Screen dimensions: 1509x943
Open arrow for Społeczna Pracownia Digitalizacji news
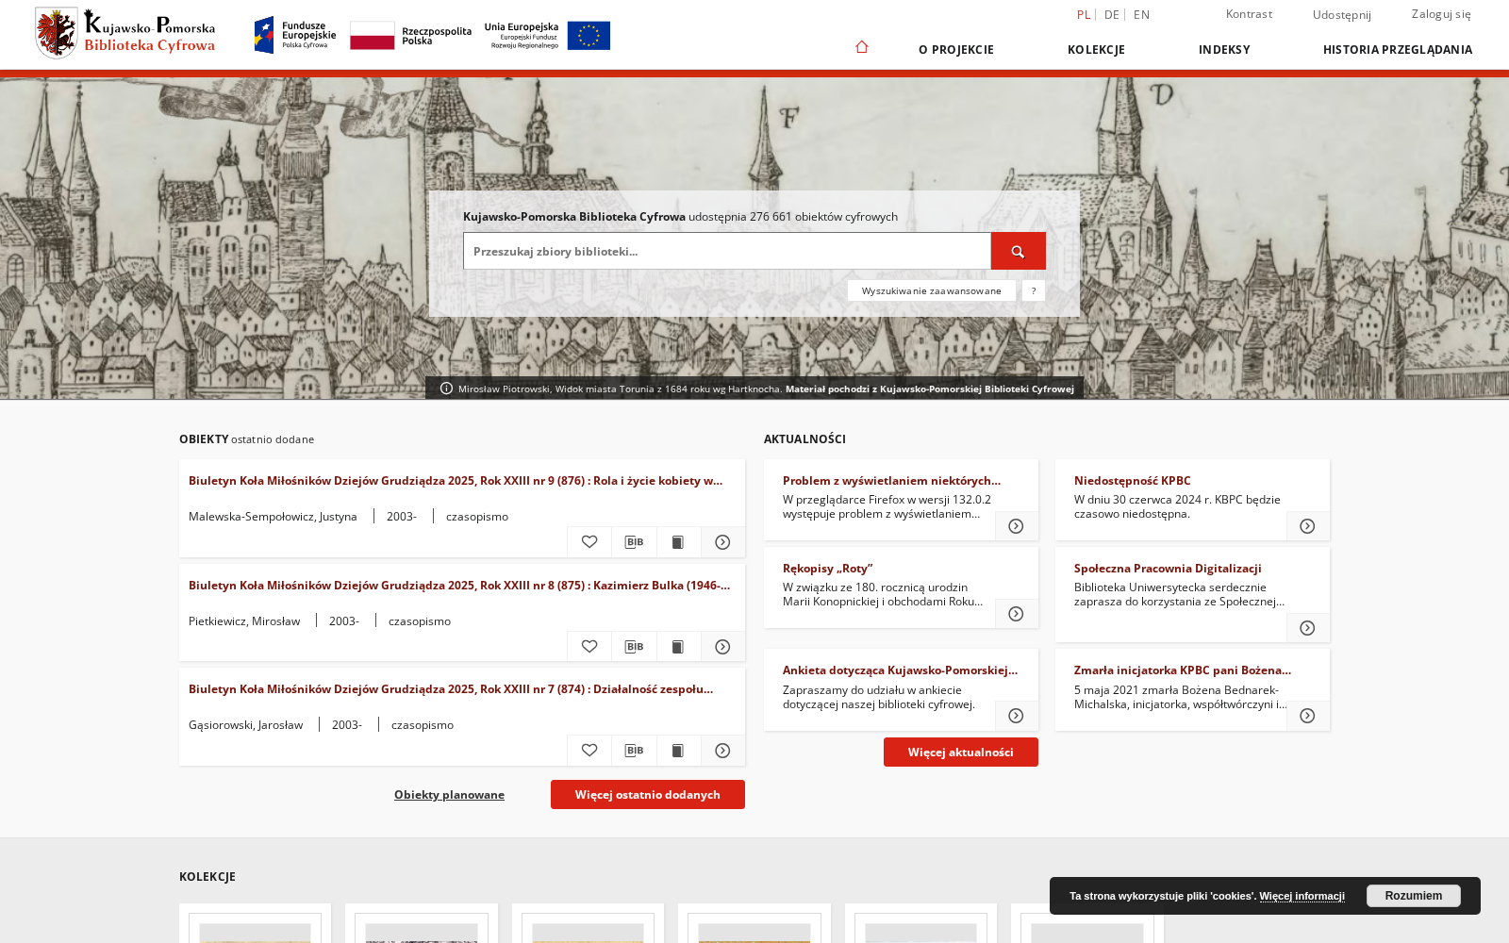(1307, 628)
